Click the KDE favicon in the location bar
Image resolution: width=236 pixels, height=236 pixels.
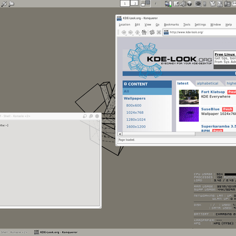tap(166, 32)
